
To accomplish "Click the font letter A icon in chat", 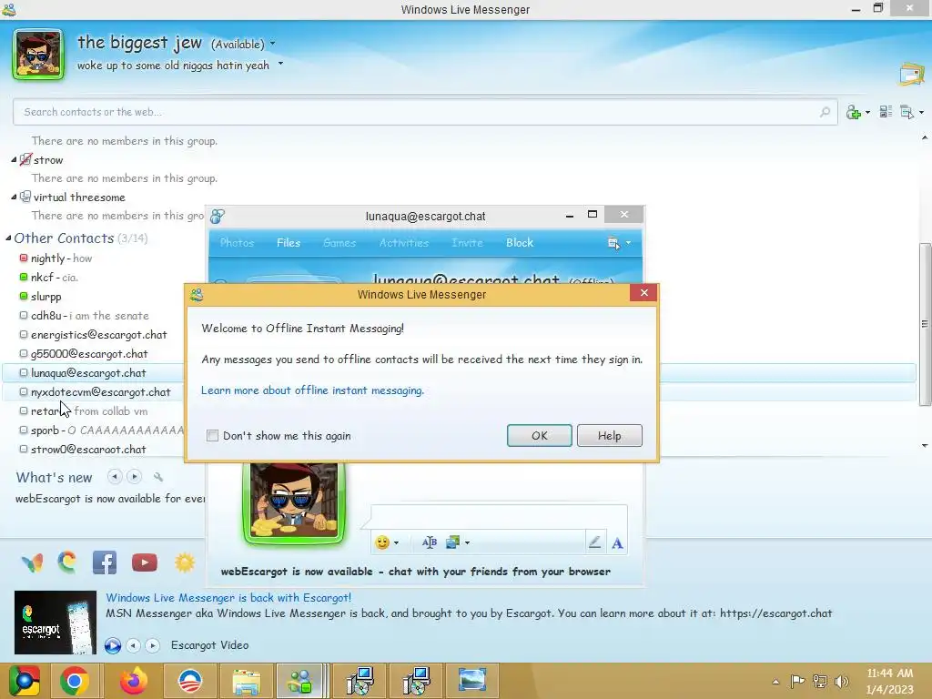I will [617, 542].
